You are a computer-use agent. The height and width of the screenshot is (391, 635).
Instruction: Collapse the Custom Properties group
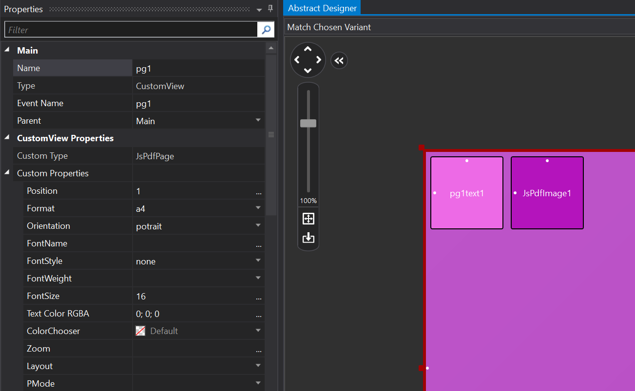coord(7,173)
